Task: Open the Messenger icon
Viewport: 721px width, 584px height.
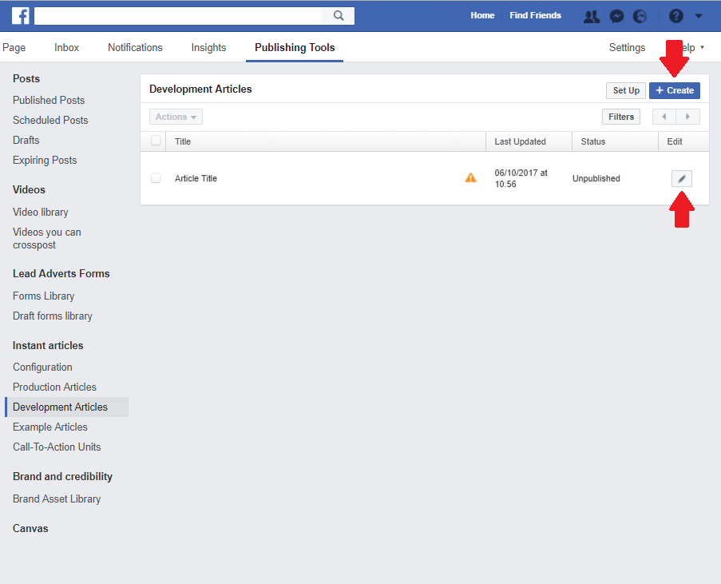Action: click(x=616, y=16)
